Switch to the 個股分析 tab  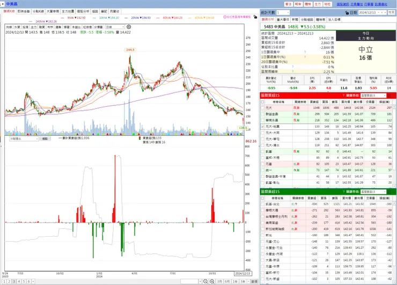pos(83,11)
